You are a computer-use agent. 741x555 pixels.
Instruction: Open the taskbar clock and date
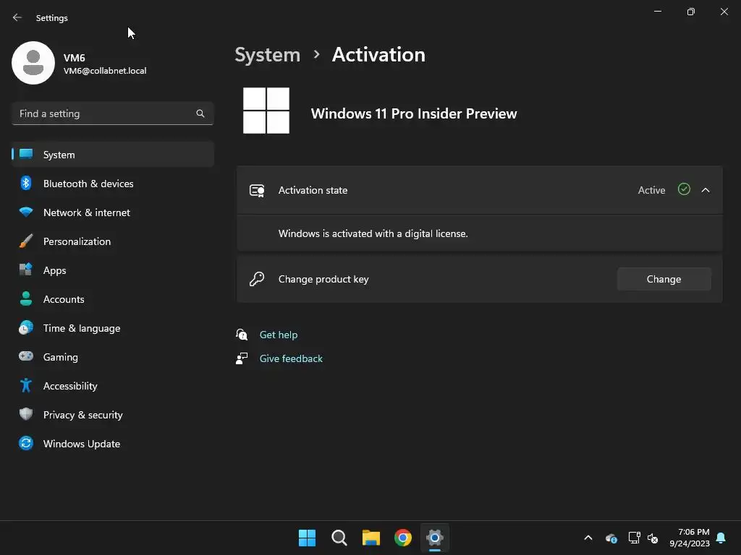(x=690, y=538)
